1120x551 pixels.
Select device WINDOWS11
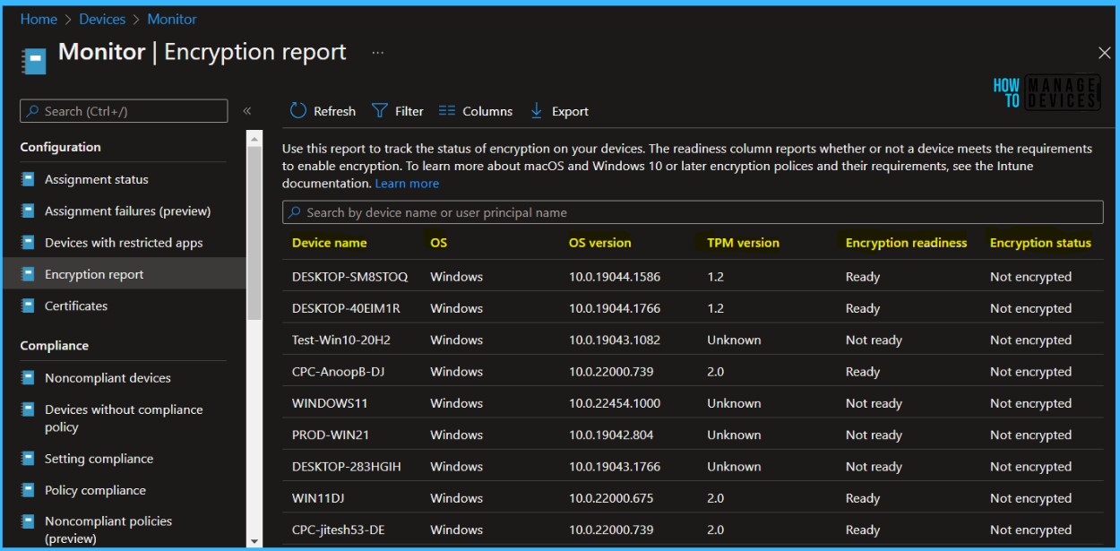(x=330, y=403)
